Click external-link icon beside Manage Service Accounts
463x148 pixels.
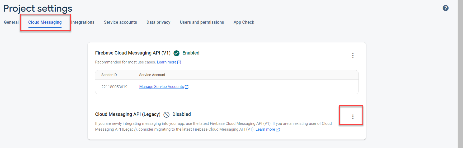[x=187, y=87]
